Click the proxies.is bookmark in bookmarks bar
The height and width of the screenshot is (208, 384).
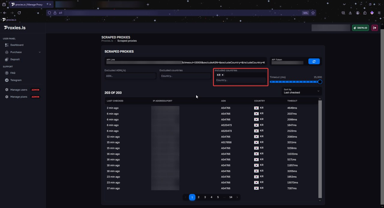tap(9, 20)
